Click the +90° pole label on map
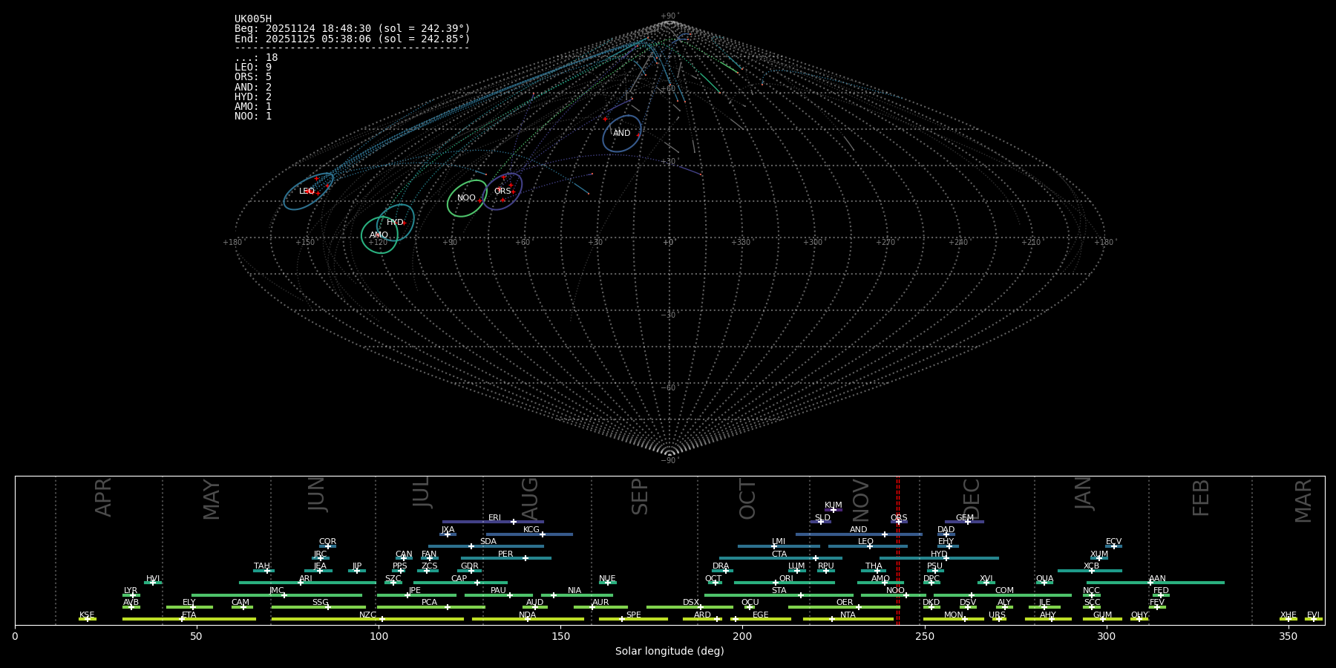The height and width of the screenshot is (668, 1336). click(669, 16)
